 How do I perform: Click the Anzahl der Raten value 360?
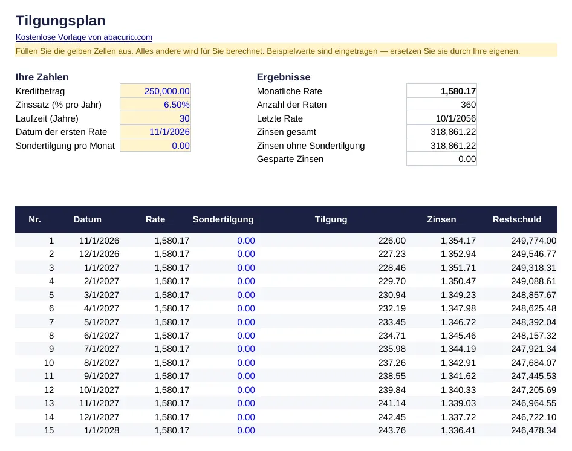point(442,105)
